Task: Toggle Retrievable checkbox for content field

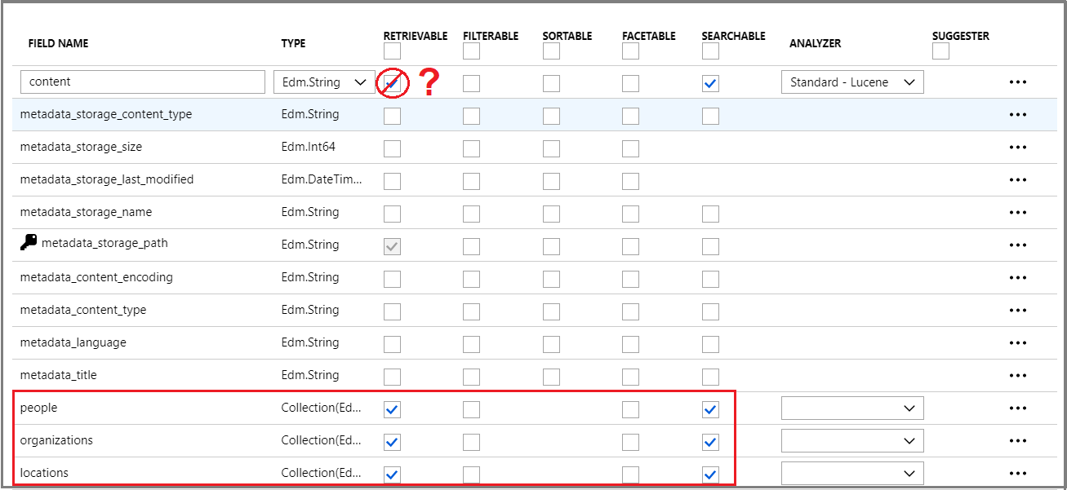Action: point(393,82)
